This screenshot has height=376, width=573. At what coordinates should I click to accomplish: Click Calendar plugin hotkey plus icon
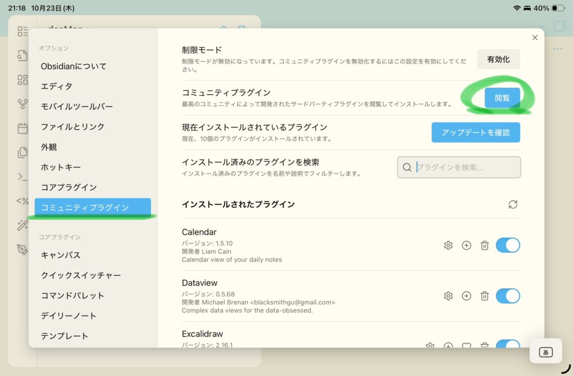click(466, 245)
